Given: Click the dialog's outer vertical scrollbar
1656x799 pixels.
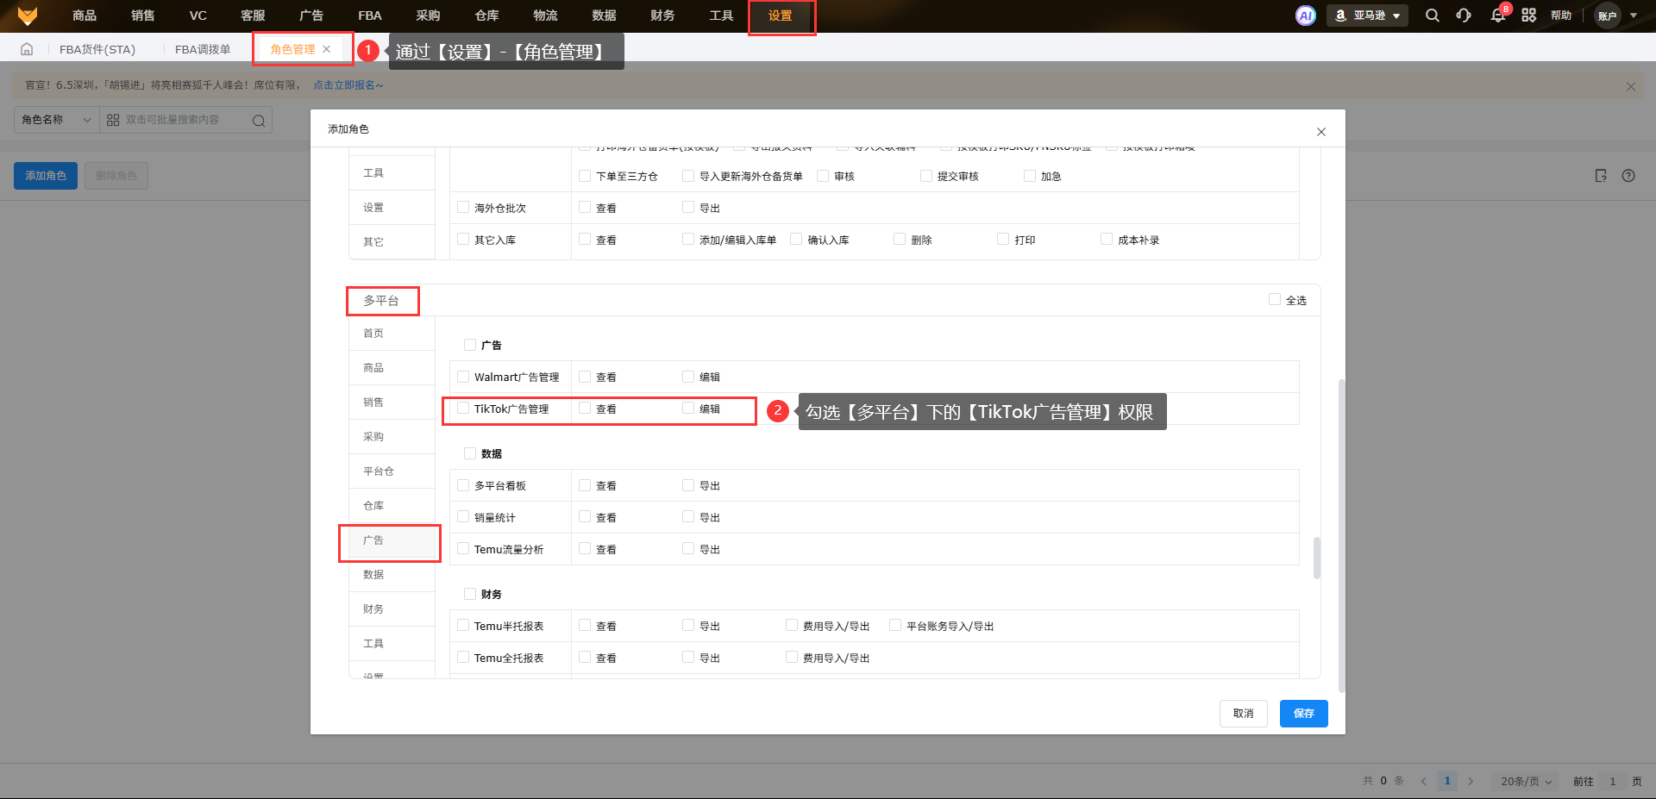Looking at the screenshot, I should click(x=1341, y=534).
